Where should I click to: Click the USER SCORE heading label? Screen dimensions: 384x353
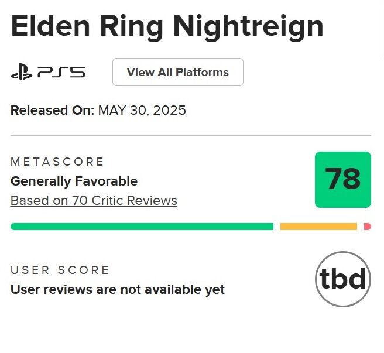(x=60, y=270)
